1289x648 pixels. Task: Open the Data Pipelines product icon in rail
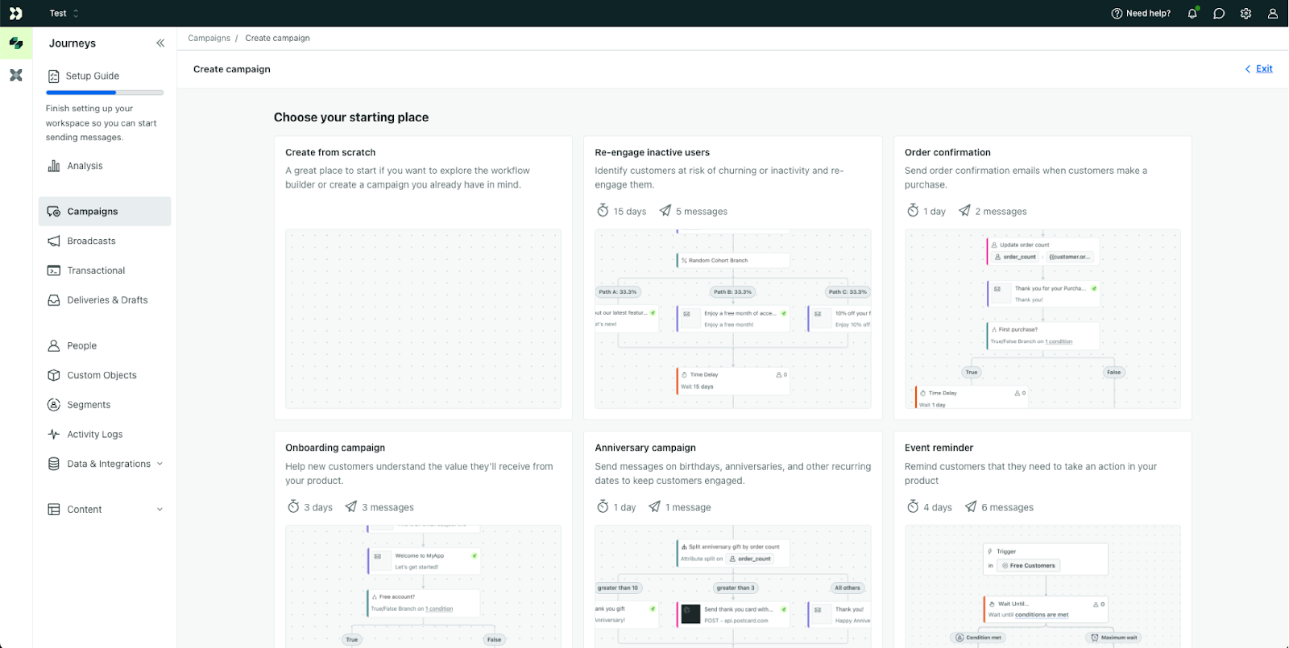point(16,76)
